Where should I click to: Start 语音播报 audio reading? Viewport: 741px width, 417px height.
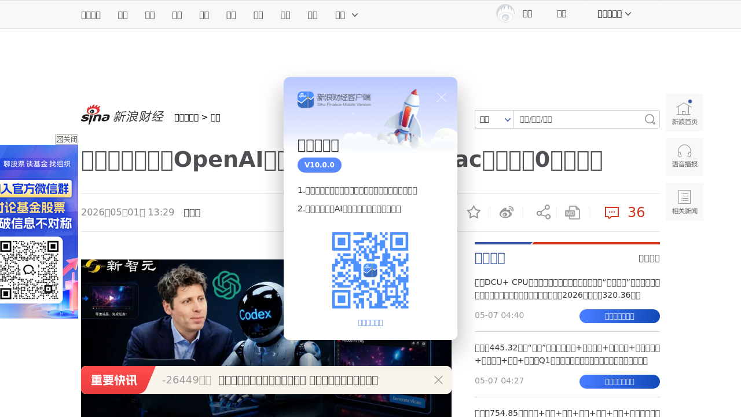(x=684, y=157)
